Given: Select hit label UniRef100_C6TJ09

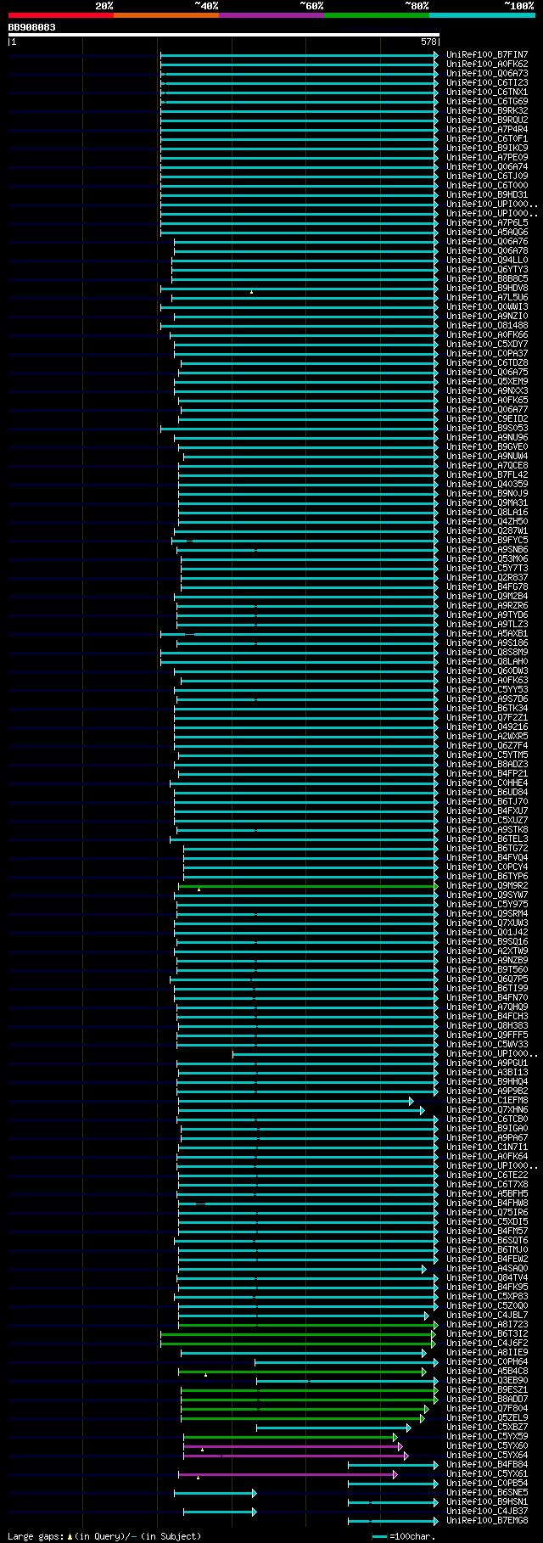Looking at the screenshot, I should coord(487,177).
